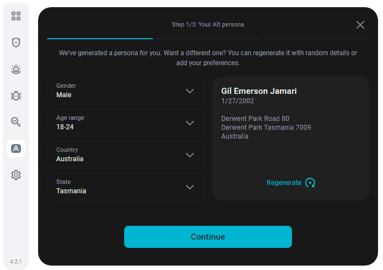Image resolution: width=383 pixels, height=270 pixels.
Task: Open the dashboard grid icon in sidebar
Action: (16, 16)
